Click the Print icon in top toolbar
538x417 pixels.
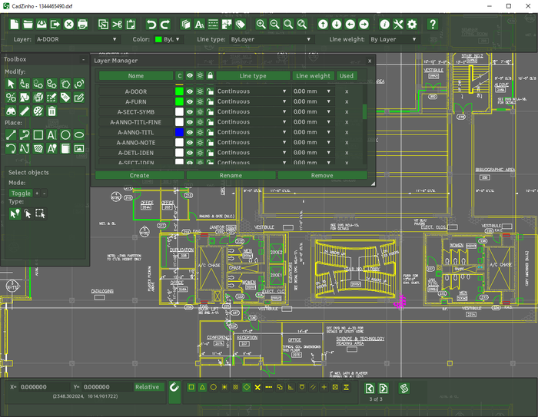coord(82,25)
